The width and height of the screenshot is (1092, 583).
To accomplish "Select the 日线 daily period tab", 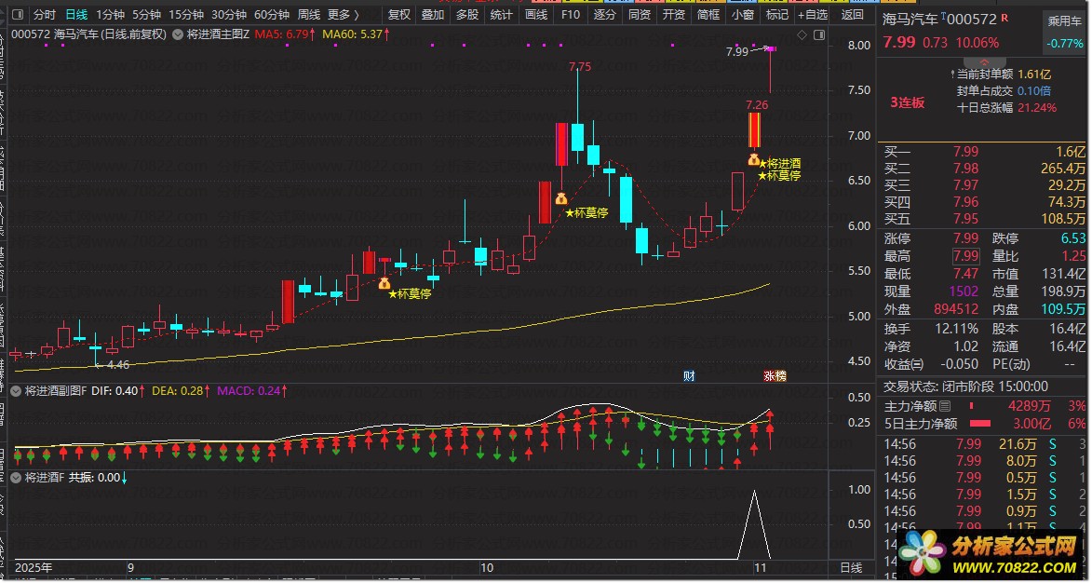I will click(x=76, y=15).
